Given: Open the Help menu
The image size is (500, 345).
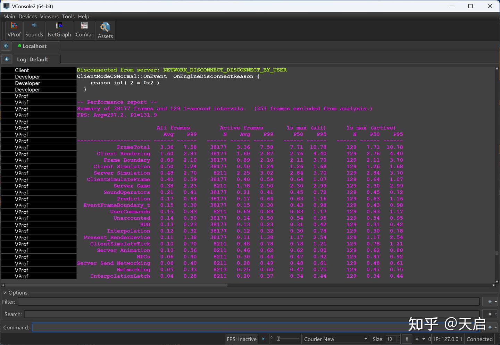Looking at the screenshot, I should click(x=84, y=16).
